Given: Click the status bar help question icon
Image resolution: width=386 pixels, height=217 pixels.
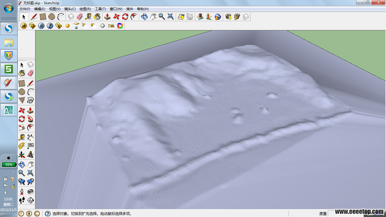Looking at the screenshot, I should point(48,214).
